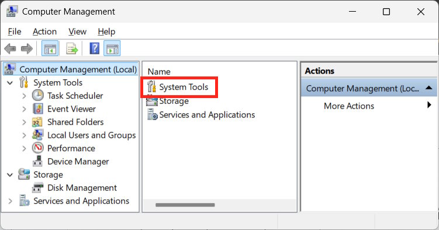Maximize the Computer Management window

(386, 12)
